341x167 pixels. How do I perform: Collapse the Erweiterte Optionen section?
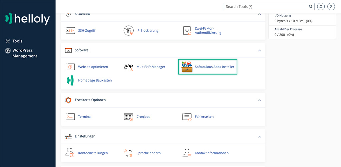[259, 100]
